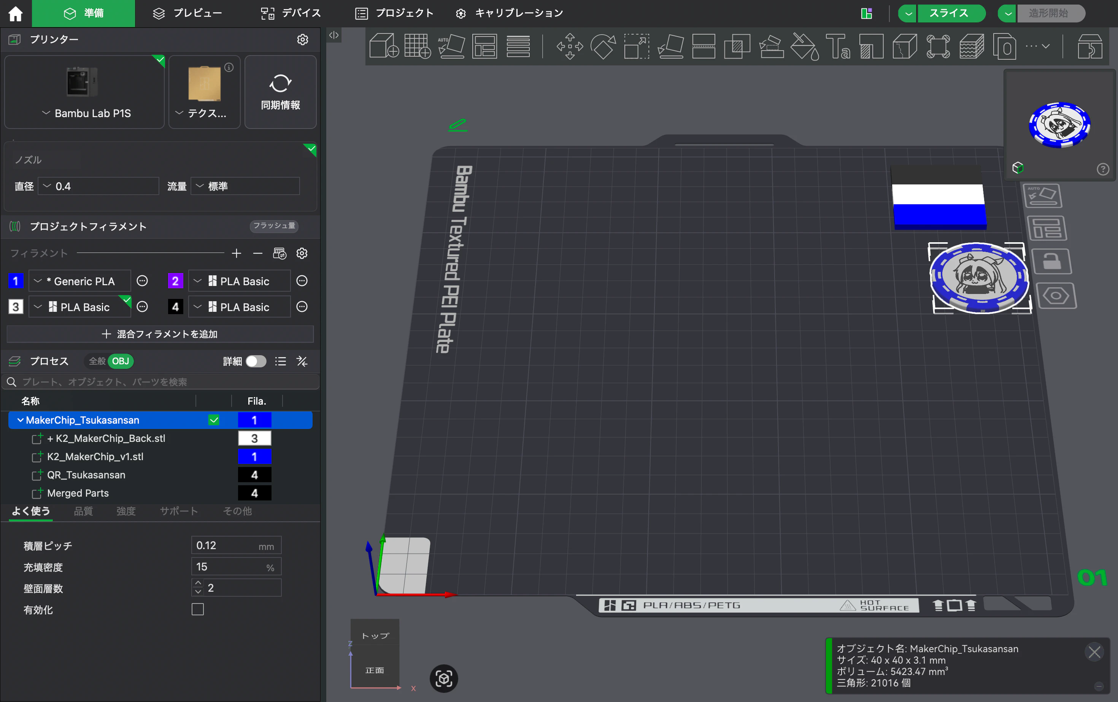This screenshot has height=702, width=1118.
Task: Open nozzle 直径 0.4 dropdown
Action: coord(98,186)
